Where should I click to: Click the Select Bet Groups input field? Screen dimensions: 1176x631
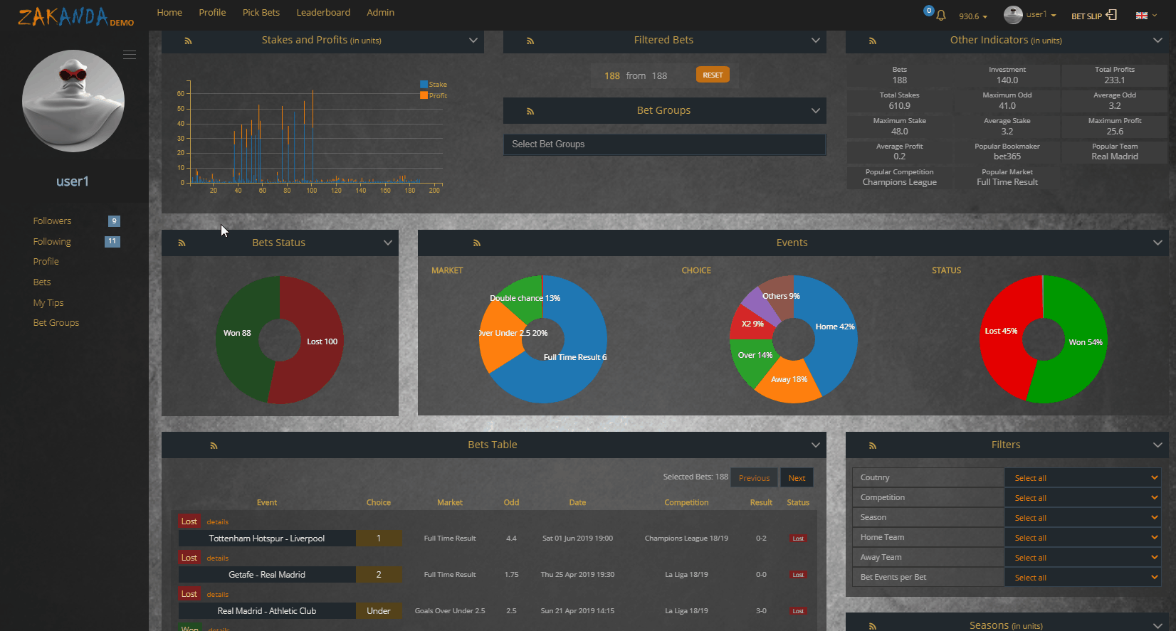coord(665,144)
